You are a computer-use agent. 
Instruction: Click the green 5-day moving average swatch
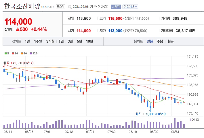tap(5, 53)
